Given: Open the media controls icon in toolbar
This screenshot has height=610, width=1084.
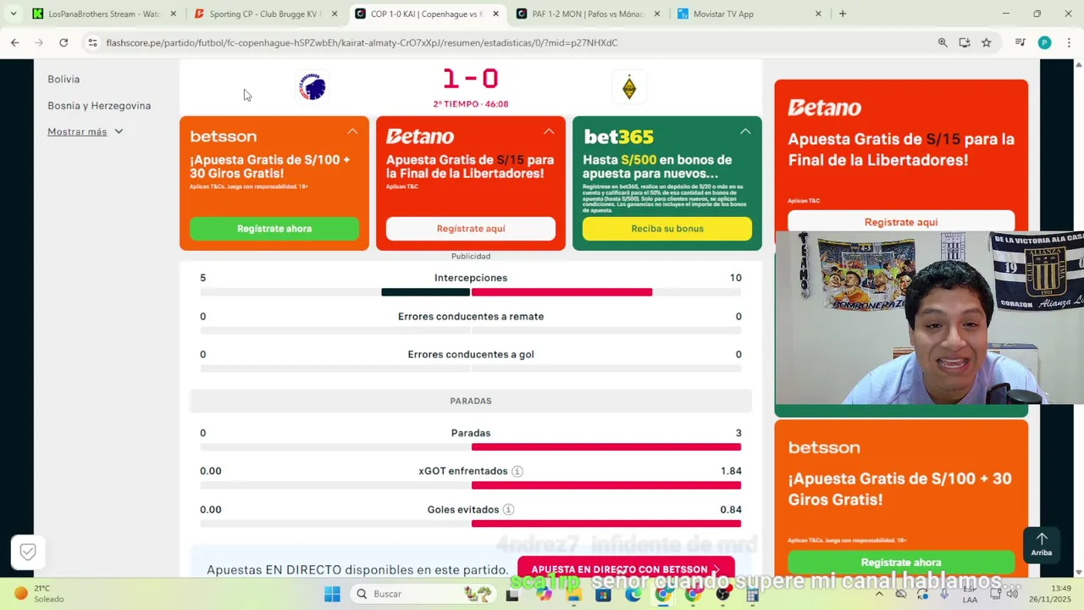Looking at the screenshot, I should tap(1020, 42).
